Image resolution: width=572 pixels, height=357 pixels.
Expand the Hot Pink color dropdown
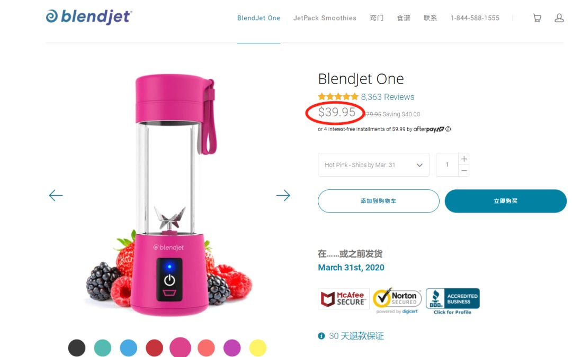[373, 164]
